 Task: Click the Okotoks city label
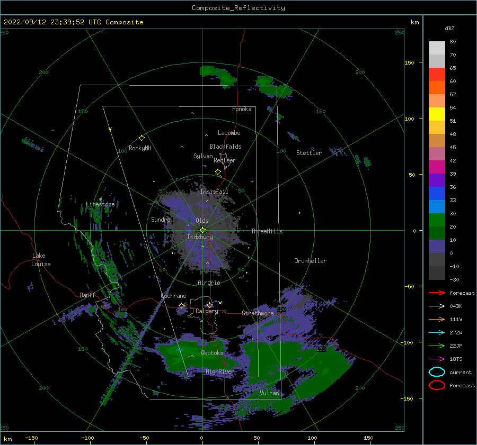pos(212,353)
